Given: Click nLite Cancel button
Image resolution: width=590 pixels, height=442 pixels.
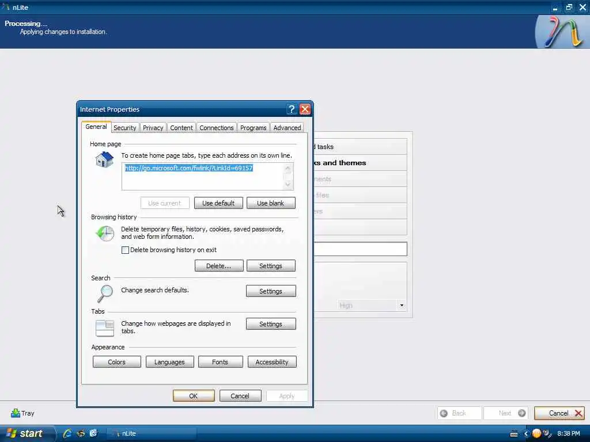Looking at the screenshot, I should (x=559, y=413).
